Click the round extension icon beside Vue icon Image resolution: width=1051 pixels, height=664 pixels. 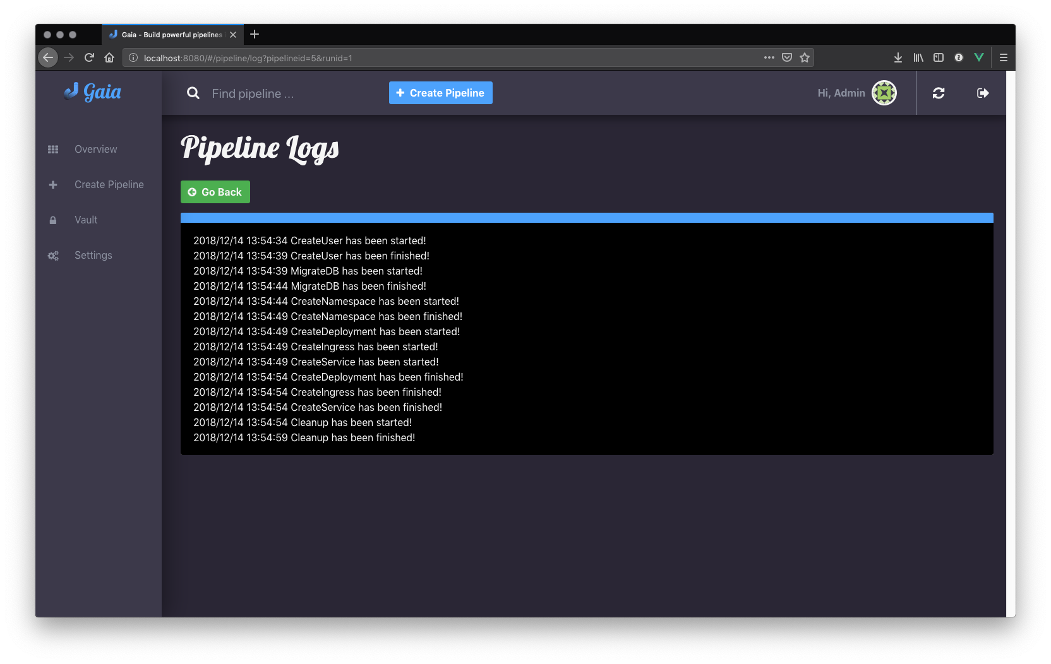tap(959, 57)
